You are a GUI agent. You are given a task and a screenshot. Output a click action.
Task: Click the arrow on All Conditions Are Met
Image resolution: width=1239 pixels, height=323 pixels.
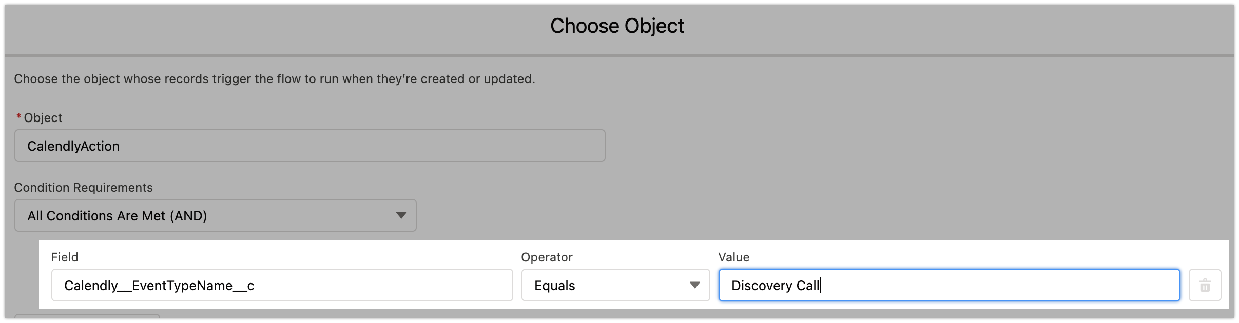401,216
